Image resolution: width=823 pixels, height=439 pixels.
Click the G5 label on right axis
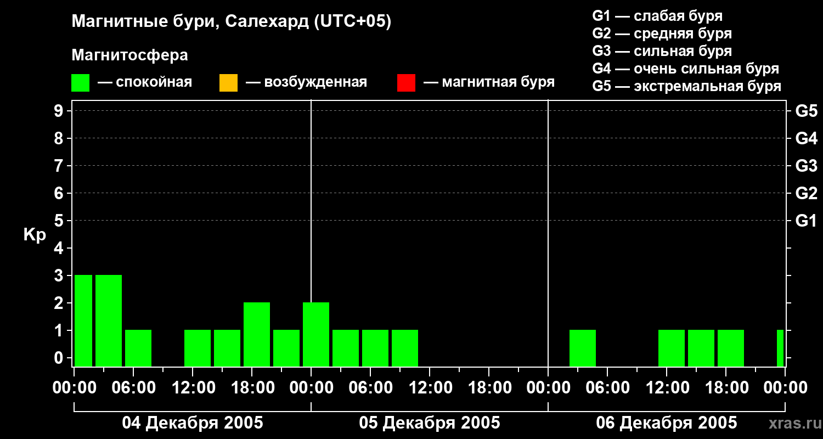click(806, 111)
